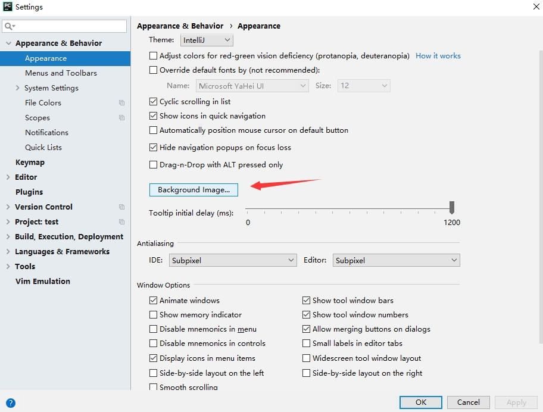Click the copy icon beside Version Control
This screenshot has width=543, height=412.
tap(121, 207)
